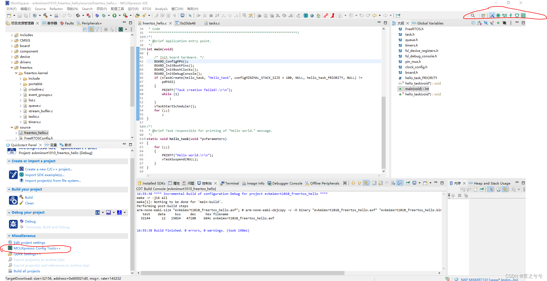
Task: Switch to the tasks.c editor tab
Action: (x=212, y=23)
